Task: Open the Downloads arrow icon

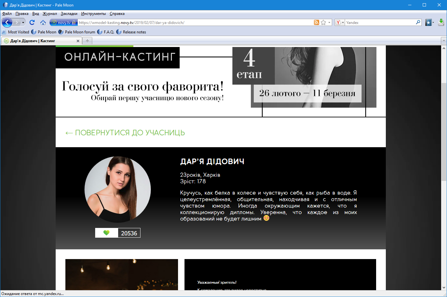Action: point(441,22)
